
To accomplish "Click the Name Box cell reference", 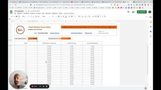I will [12, 19].
